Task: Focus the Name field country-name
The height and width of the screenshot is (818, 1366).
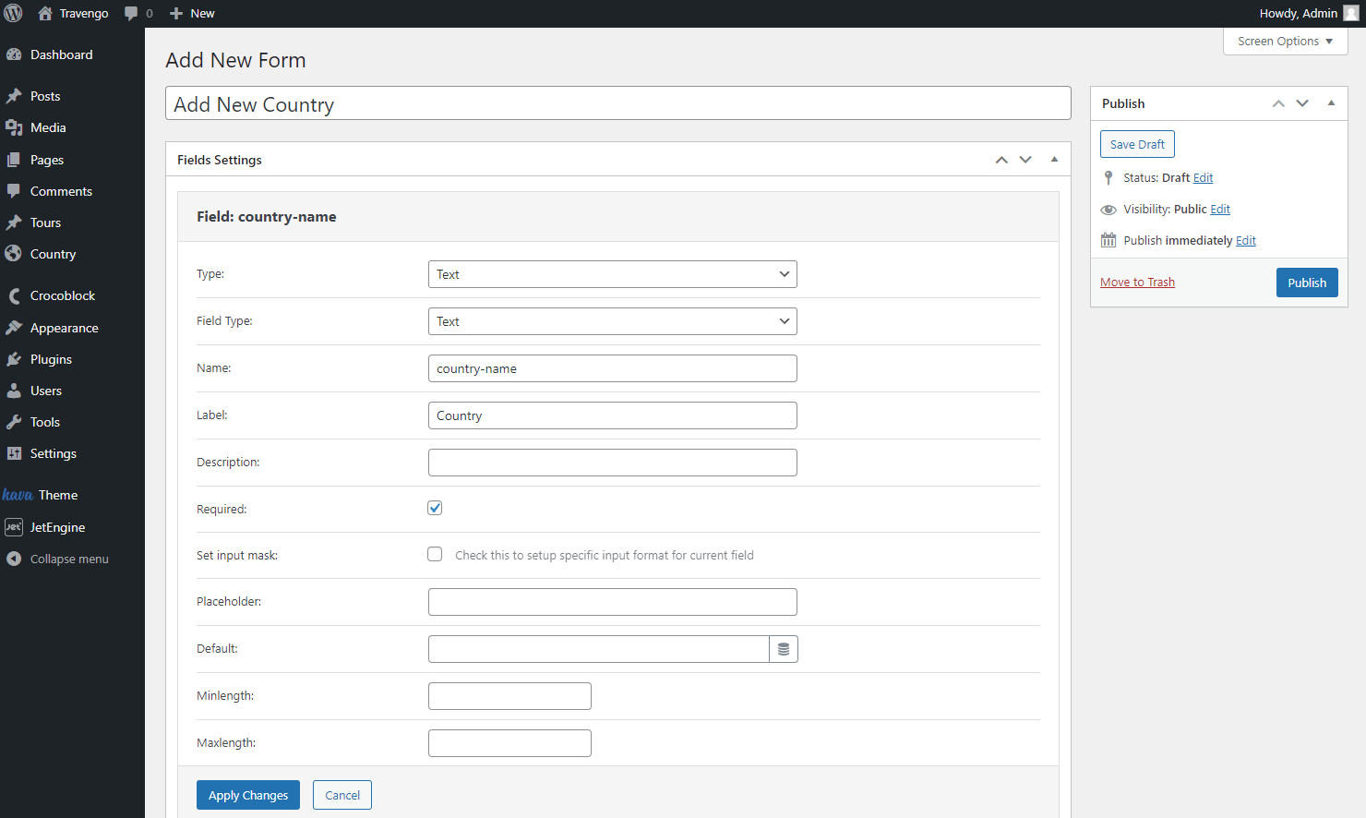Action: (613, 368)
